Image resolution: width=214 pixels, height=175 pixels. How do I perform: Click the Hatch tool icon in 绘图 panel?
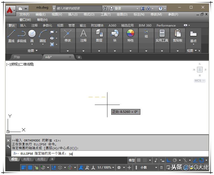52,44
